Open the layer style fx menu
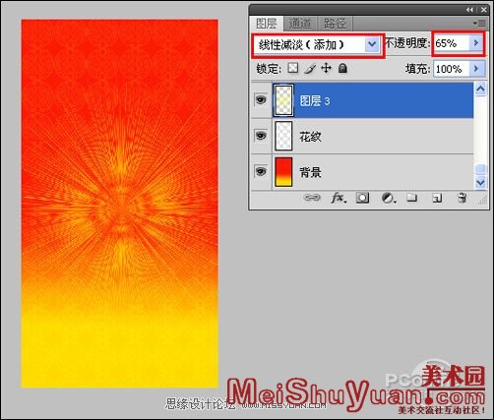This screenshot has width=494, height=420. click(339, 198)
